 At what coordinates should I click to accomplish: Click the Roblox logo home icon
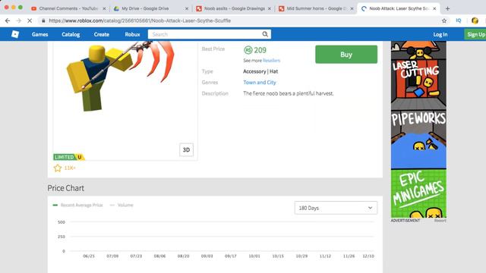coord(15,34)
